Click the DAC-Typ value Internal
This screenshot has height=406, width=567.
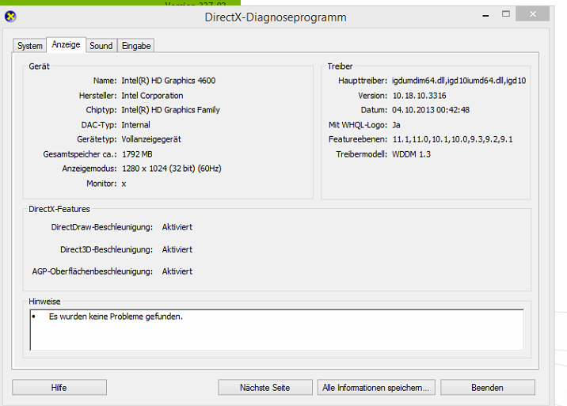[135, 125]
